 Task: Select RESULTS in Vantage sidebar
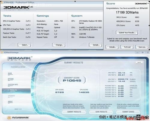(16, 91)
